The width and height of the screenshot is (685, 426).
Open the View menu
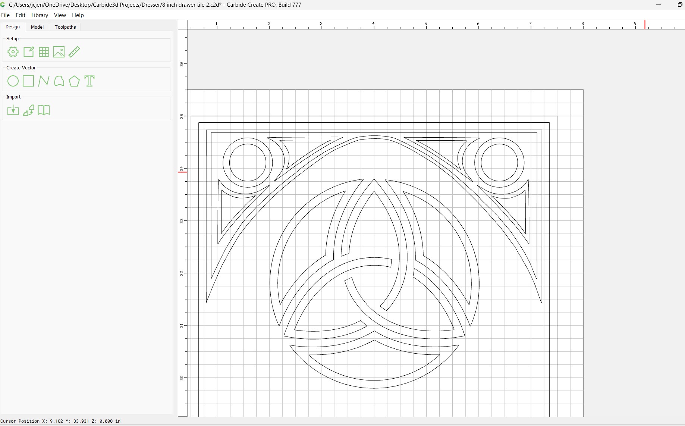[x=60, y=15]
